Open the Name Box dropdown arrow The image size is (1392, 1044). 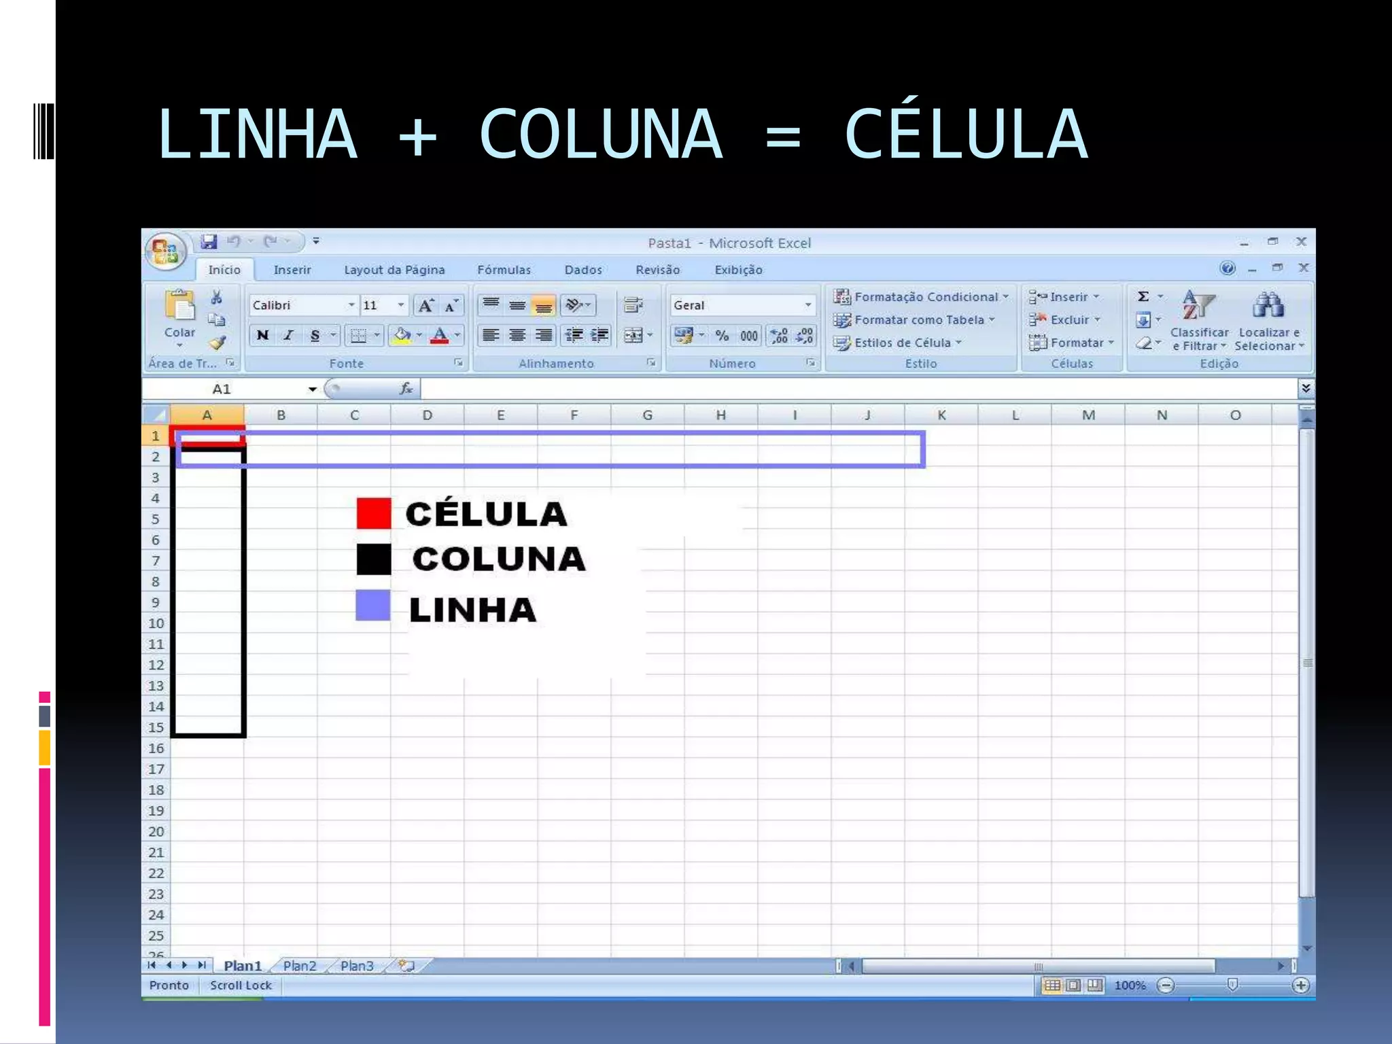[x=312, y=389]
